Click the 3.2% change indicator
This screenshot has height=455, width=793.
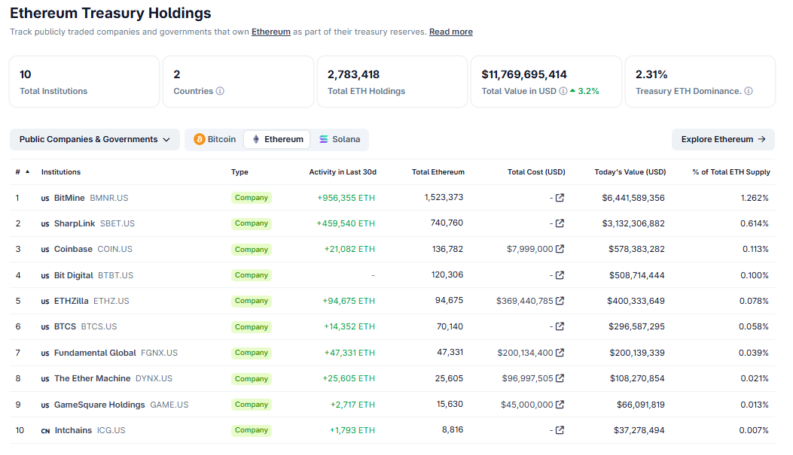[x=584, y=92]
